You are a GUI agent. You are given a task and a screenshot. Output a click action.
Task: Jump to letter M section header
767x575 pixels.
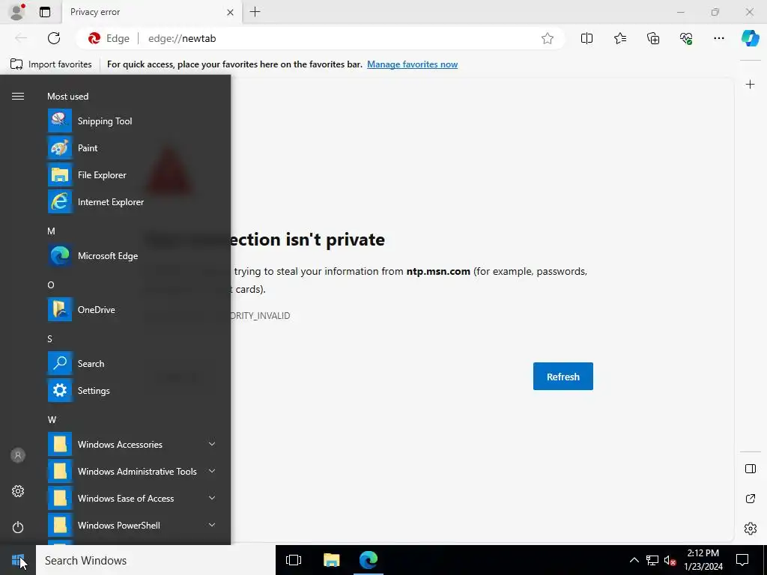click(x=52, y=231)
